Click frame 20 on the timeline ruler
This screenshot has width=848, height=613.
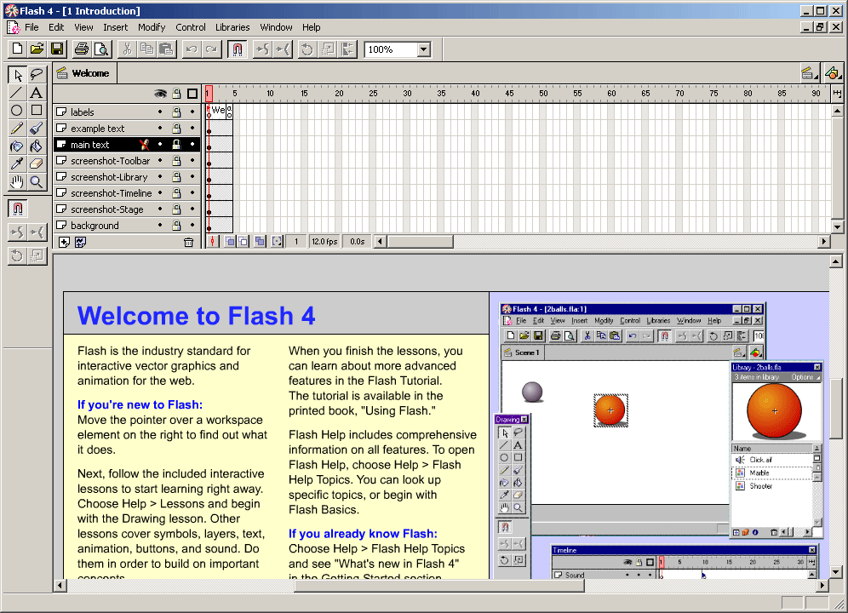[338, 94]
